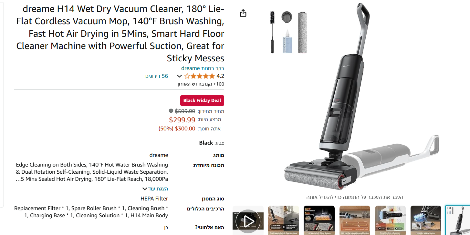Click the share icon above product image
470x235 pixels.
click(x=243, y=13)
